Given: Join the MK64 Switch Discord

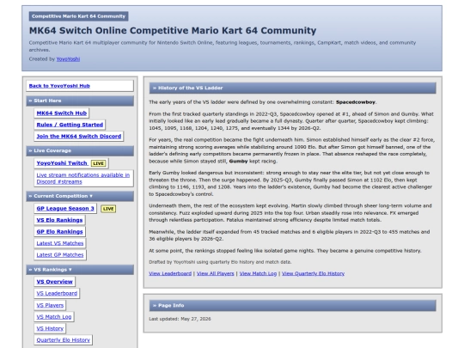Looking at the screenshot, I should point(79,137).
